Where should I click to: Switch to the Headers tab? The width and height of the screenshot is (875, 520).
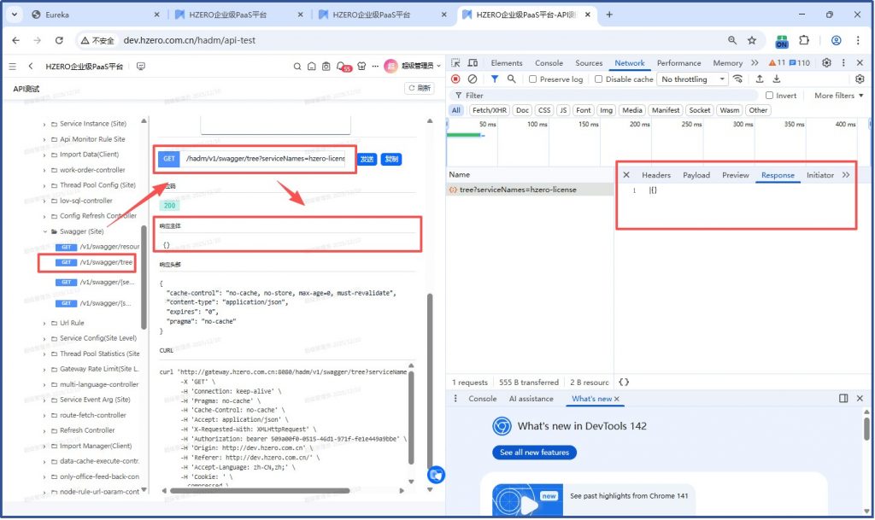(656, 175)
